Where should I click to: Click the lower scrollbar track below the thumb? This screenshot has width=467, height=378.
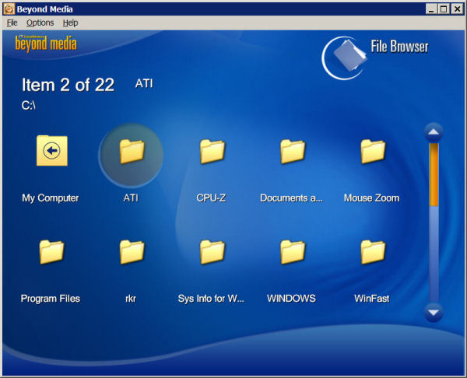[x=434, y=254]
